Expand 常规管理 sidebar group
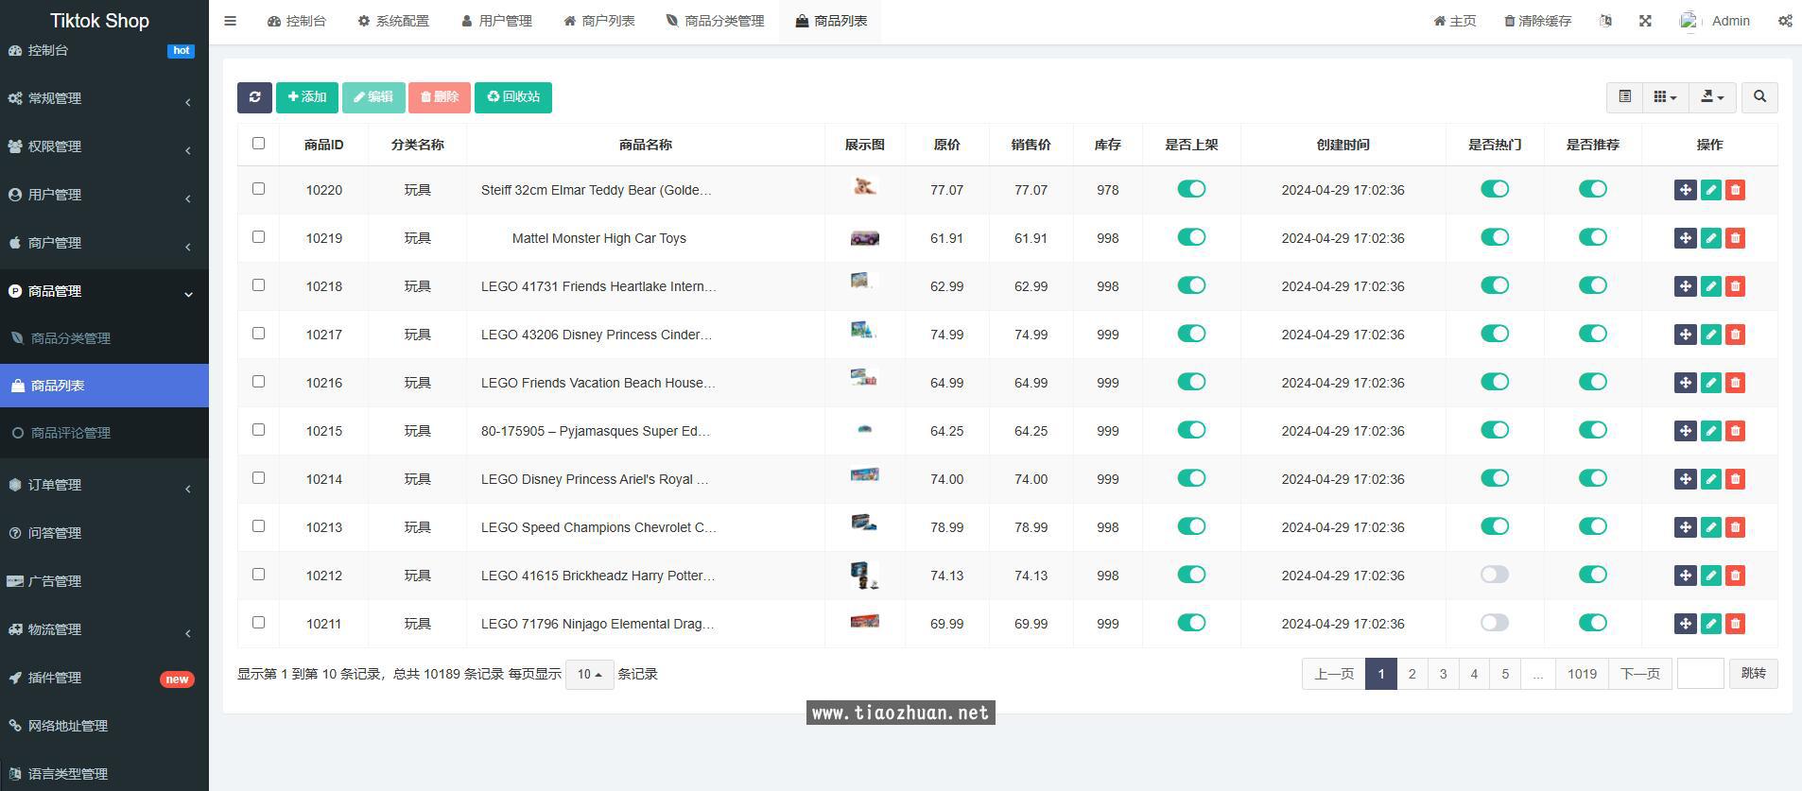1802x791 pixels. 104,98
